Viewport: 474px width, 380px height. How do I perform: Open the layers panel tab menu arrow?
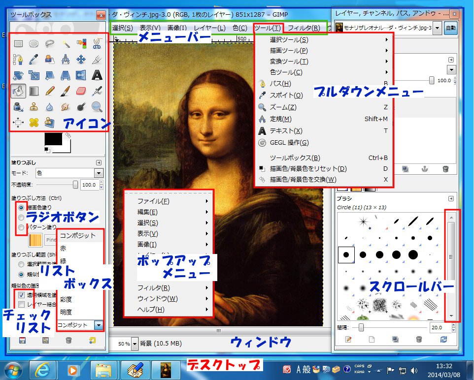click(451, 60)
